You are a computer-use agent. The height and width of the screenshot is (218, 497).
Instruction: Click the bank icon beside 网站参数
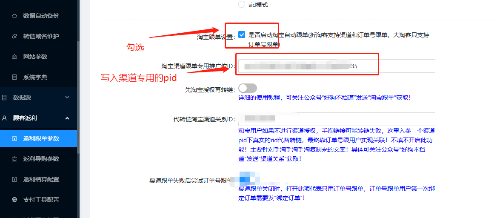click(x=14, y=57)
